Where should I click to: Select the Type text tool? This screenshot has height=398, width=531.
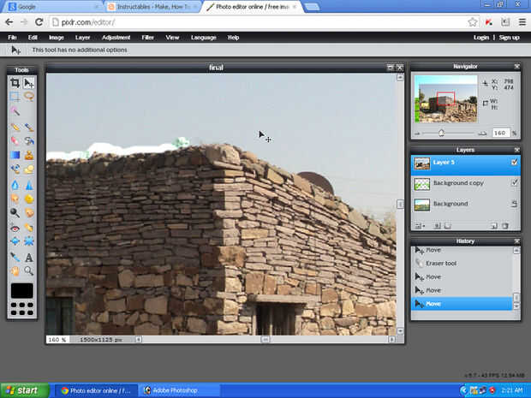(29, 258)
